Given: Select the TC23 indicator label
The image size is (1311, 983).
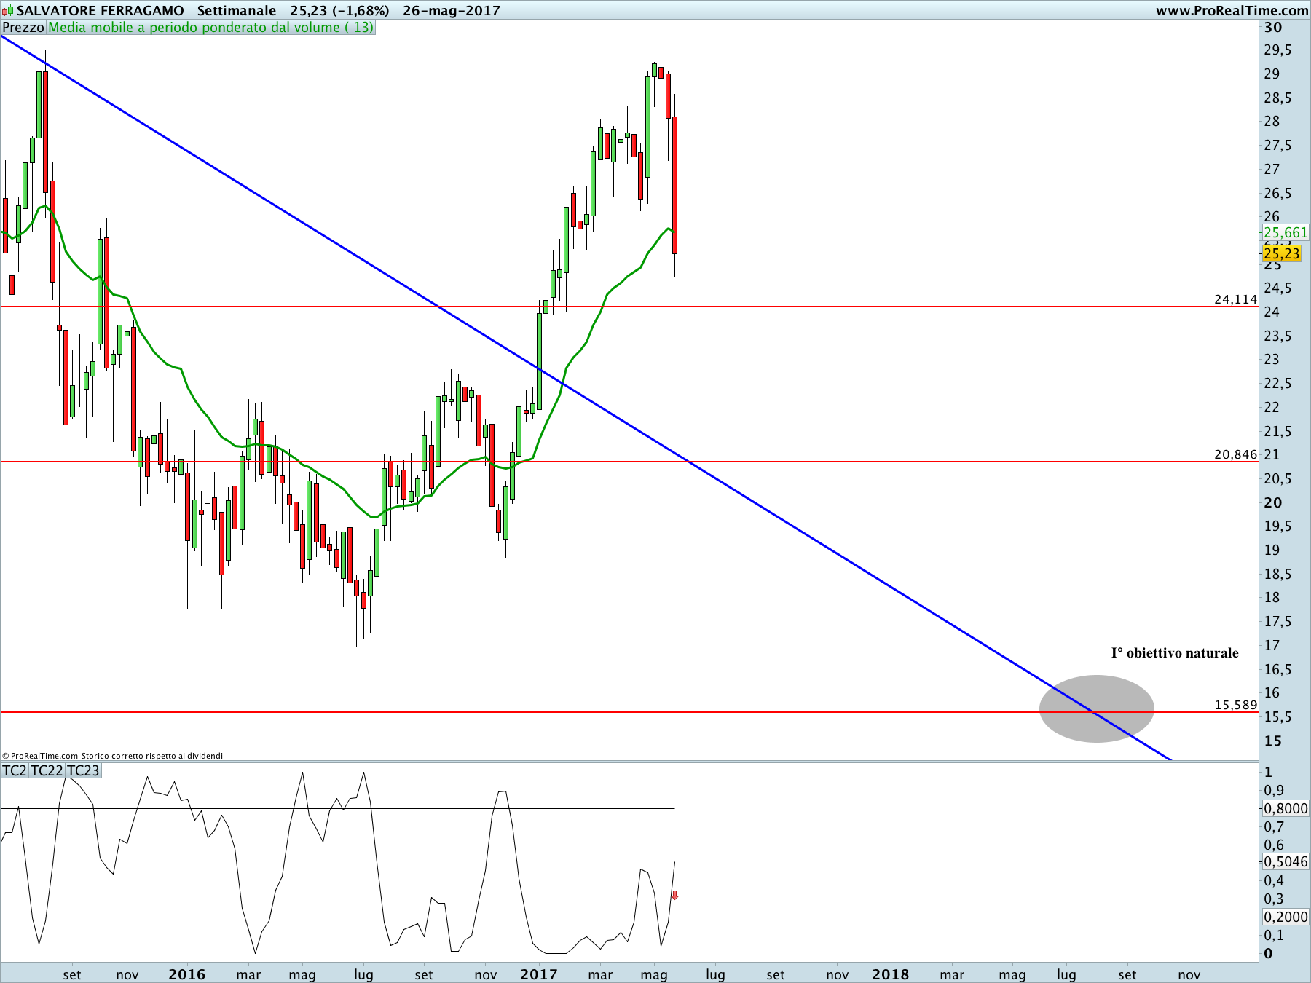Looking at the screenshot, I should (x=83, y=770).
